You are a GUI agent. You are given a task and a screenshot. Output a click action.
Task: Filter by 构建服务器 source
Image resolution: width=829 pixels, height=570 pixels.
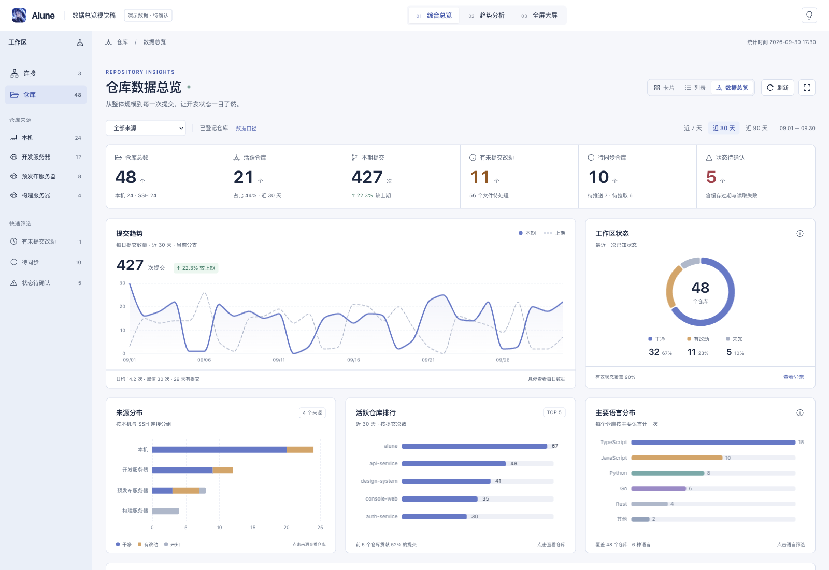[x=46, y=195]
